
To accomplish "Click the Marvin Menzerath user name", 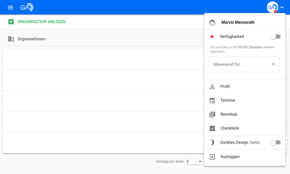I will pyautogui.click(x=238, y=22).
